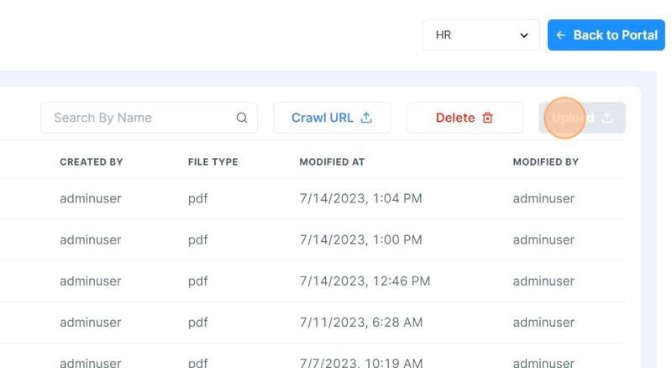The height and width of the screenshot is (368, 672).
Task: Click the red Delete button
Action: tap(465, 118)
